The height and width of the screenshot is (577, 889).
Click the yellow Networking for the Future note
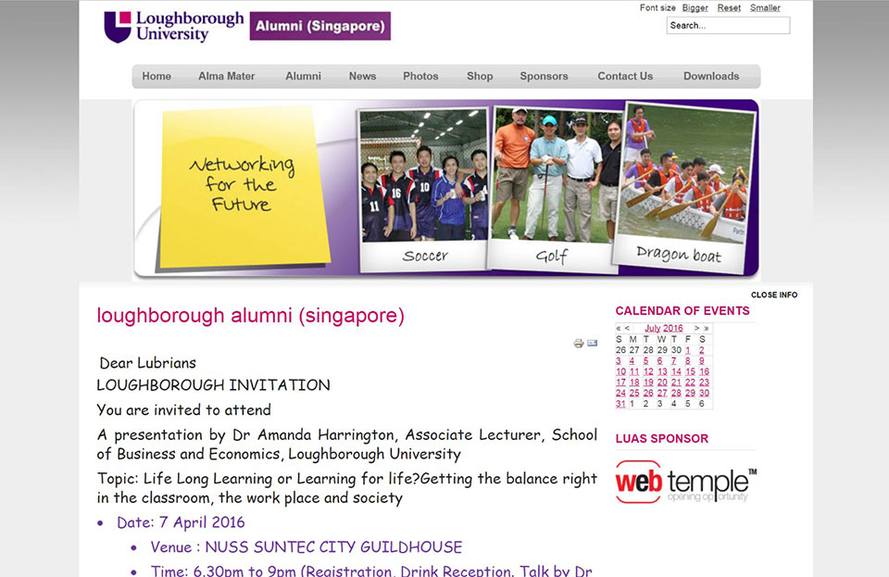tap(244, 187)
